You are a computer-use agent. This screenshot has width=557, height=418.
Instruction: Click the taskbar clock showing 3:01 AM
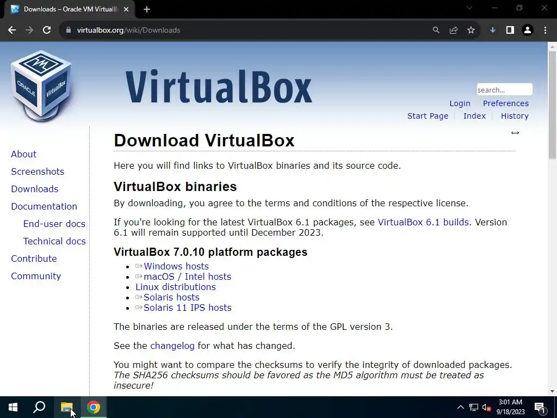(510, 407)
